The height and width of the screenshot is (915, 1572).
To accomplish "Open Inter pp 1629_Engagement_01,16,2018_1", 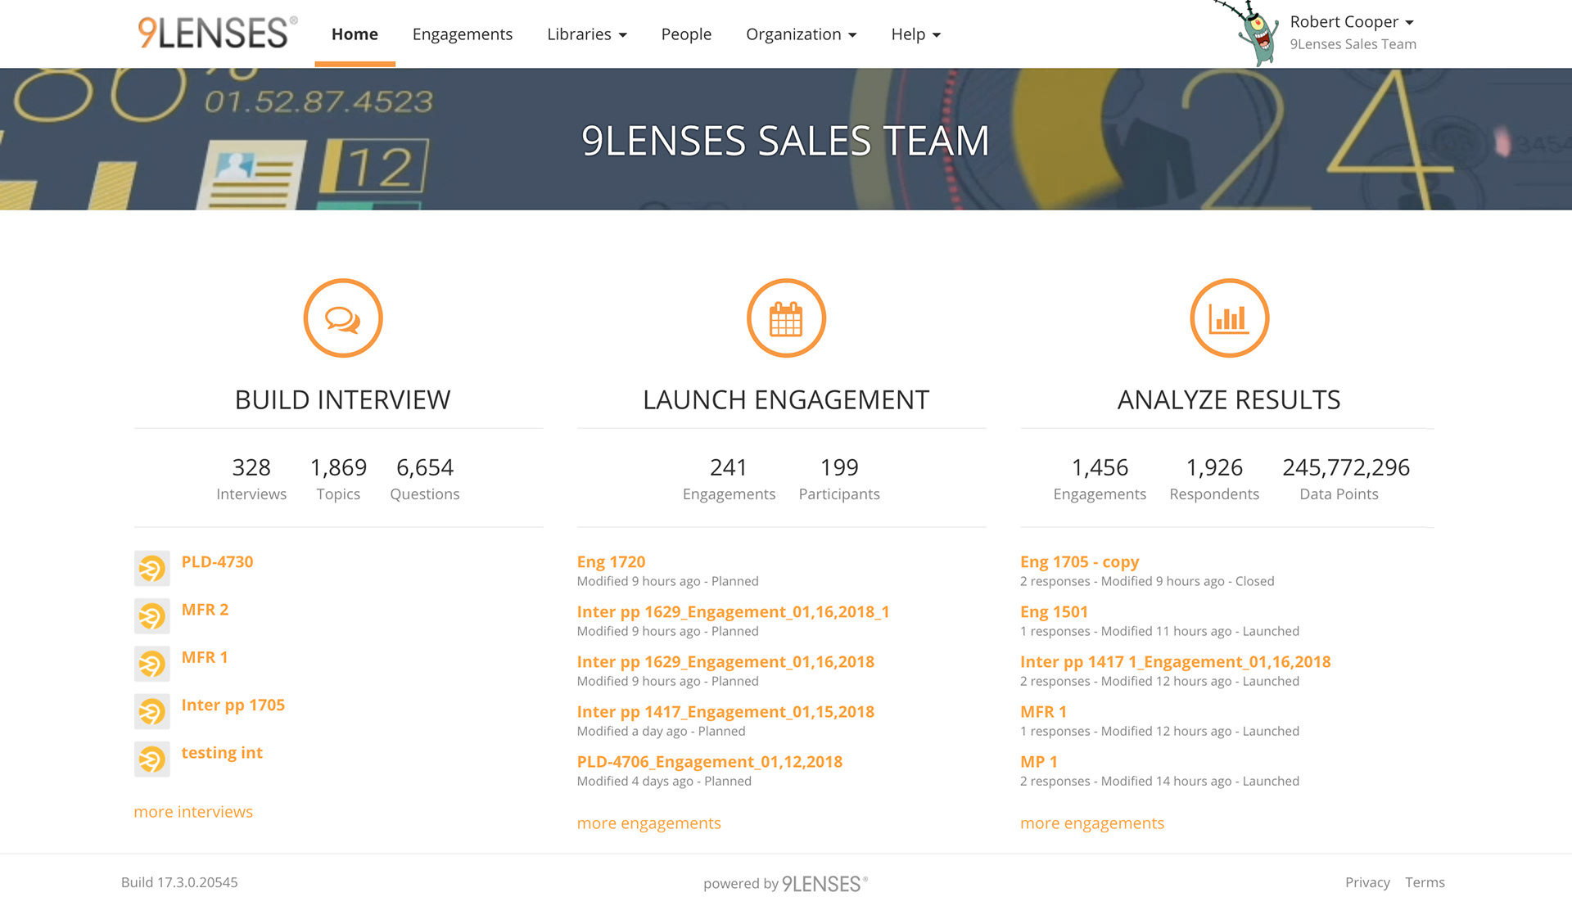I will tap(733, 611).
